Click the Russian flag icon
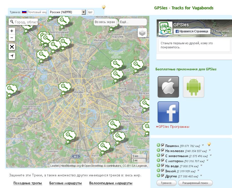The width and height of the screenshot is (232, 188). tap(24, 12)
